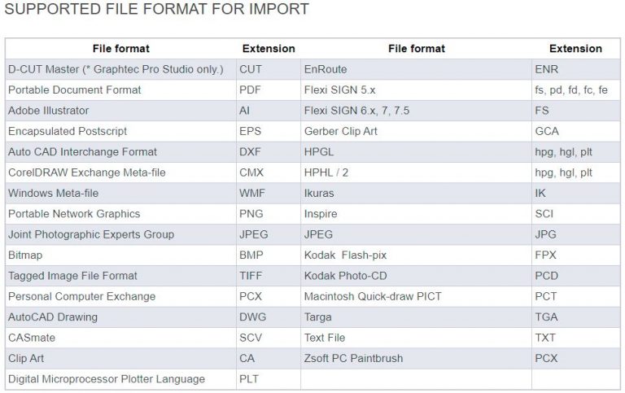Image resolution: width=625 pixels, height=393 pixels.
Task: Click the Tagged Image File Format cell
Action: (73, 276)
